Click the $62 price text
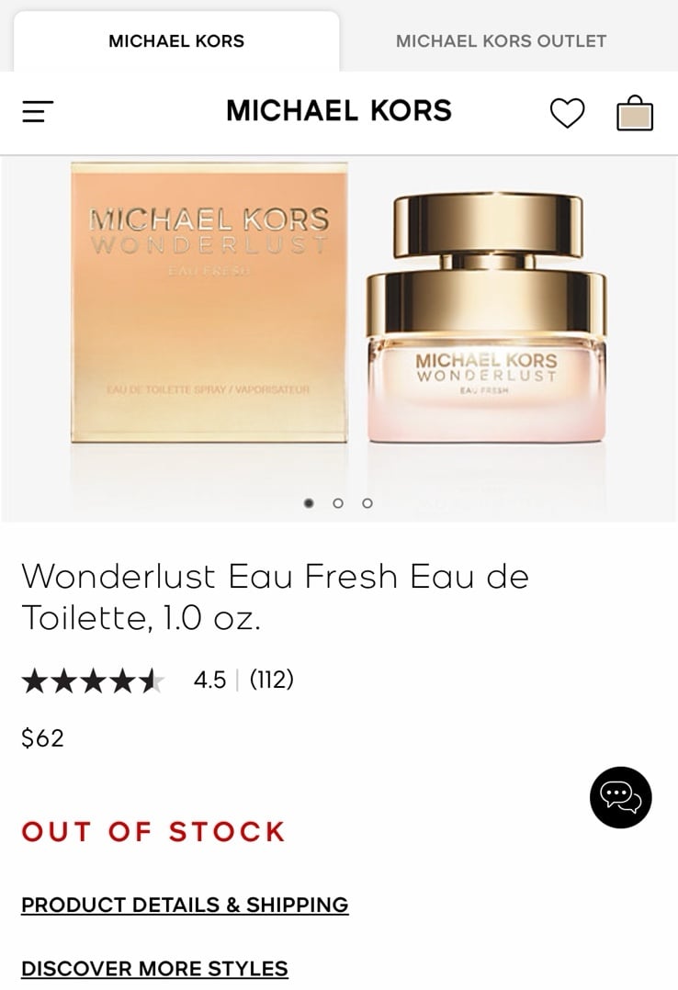678x990 pixels. 42,737
